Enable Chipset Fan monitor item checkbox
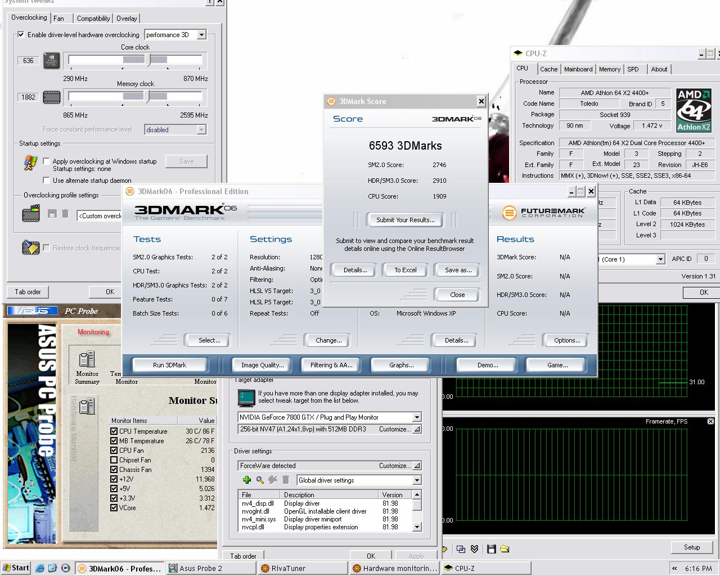The width and height of the screenshot is (720, 576). (114, 460)
